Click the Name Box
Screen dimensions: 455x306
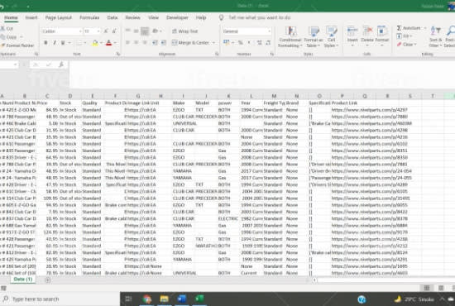pos(9,65)
